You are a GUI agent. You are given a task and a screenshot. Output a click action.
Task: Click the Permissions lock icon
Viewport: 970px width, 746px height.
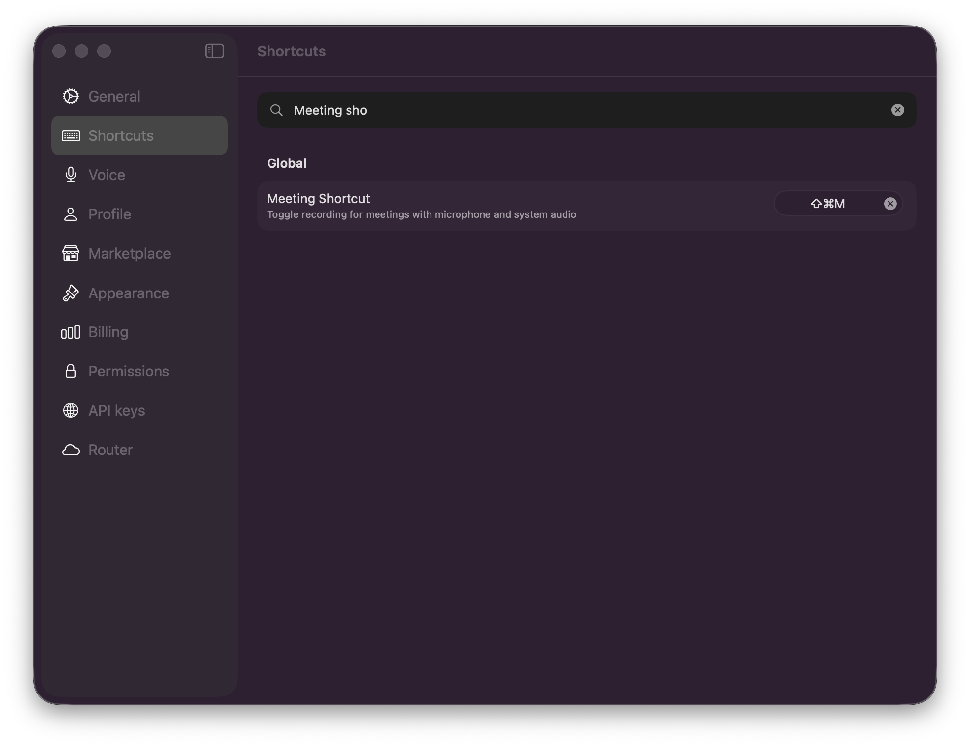[x=71, y=371]
